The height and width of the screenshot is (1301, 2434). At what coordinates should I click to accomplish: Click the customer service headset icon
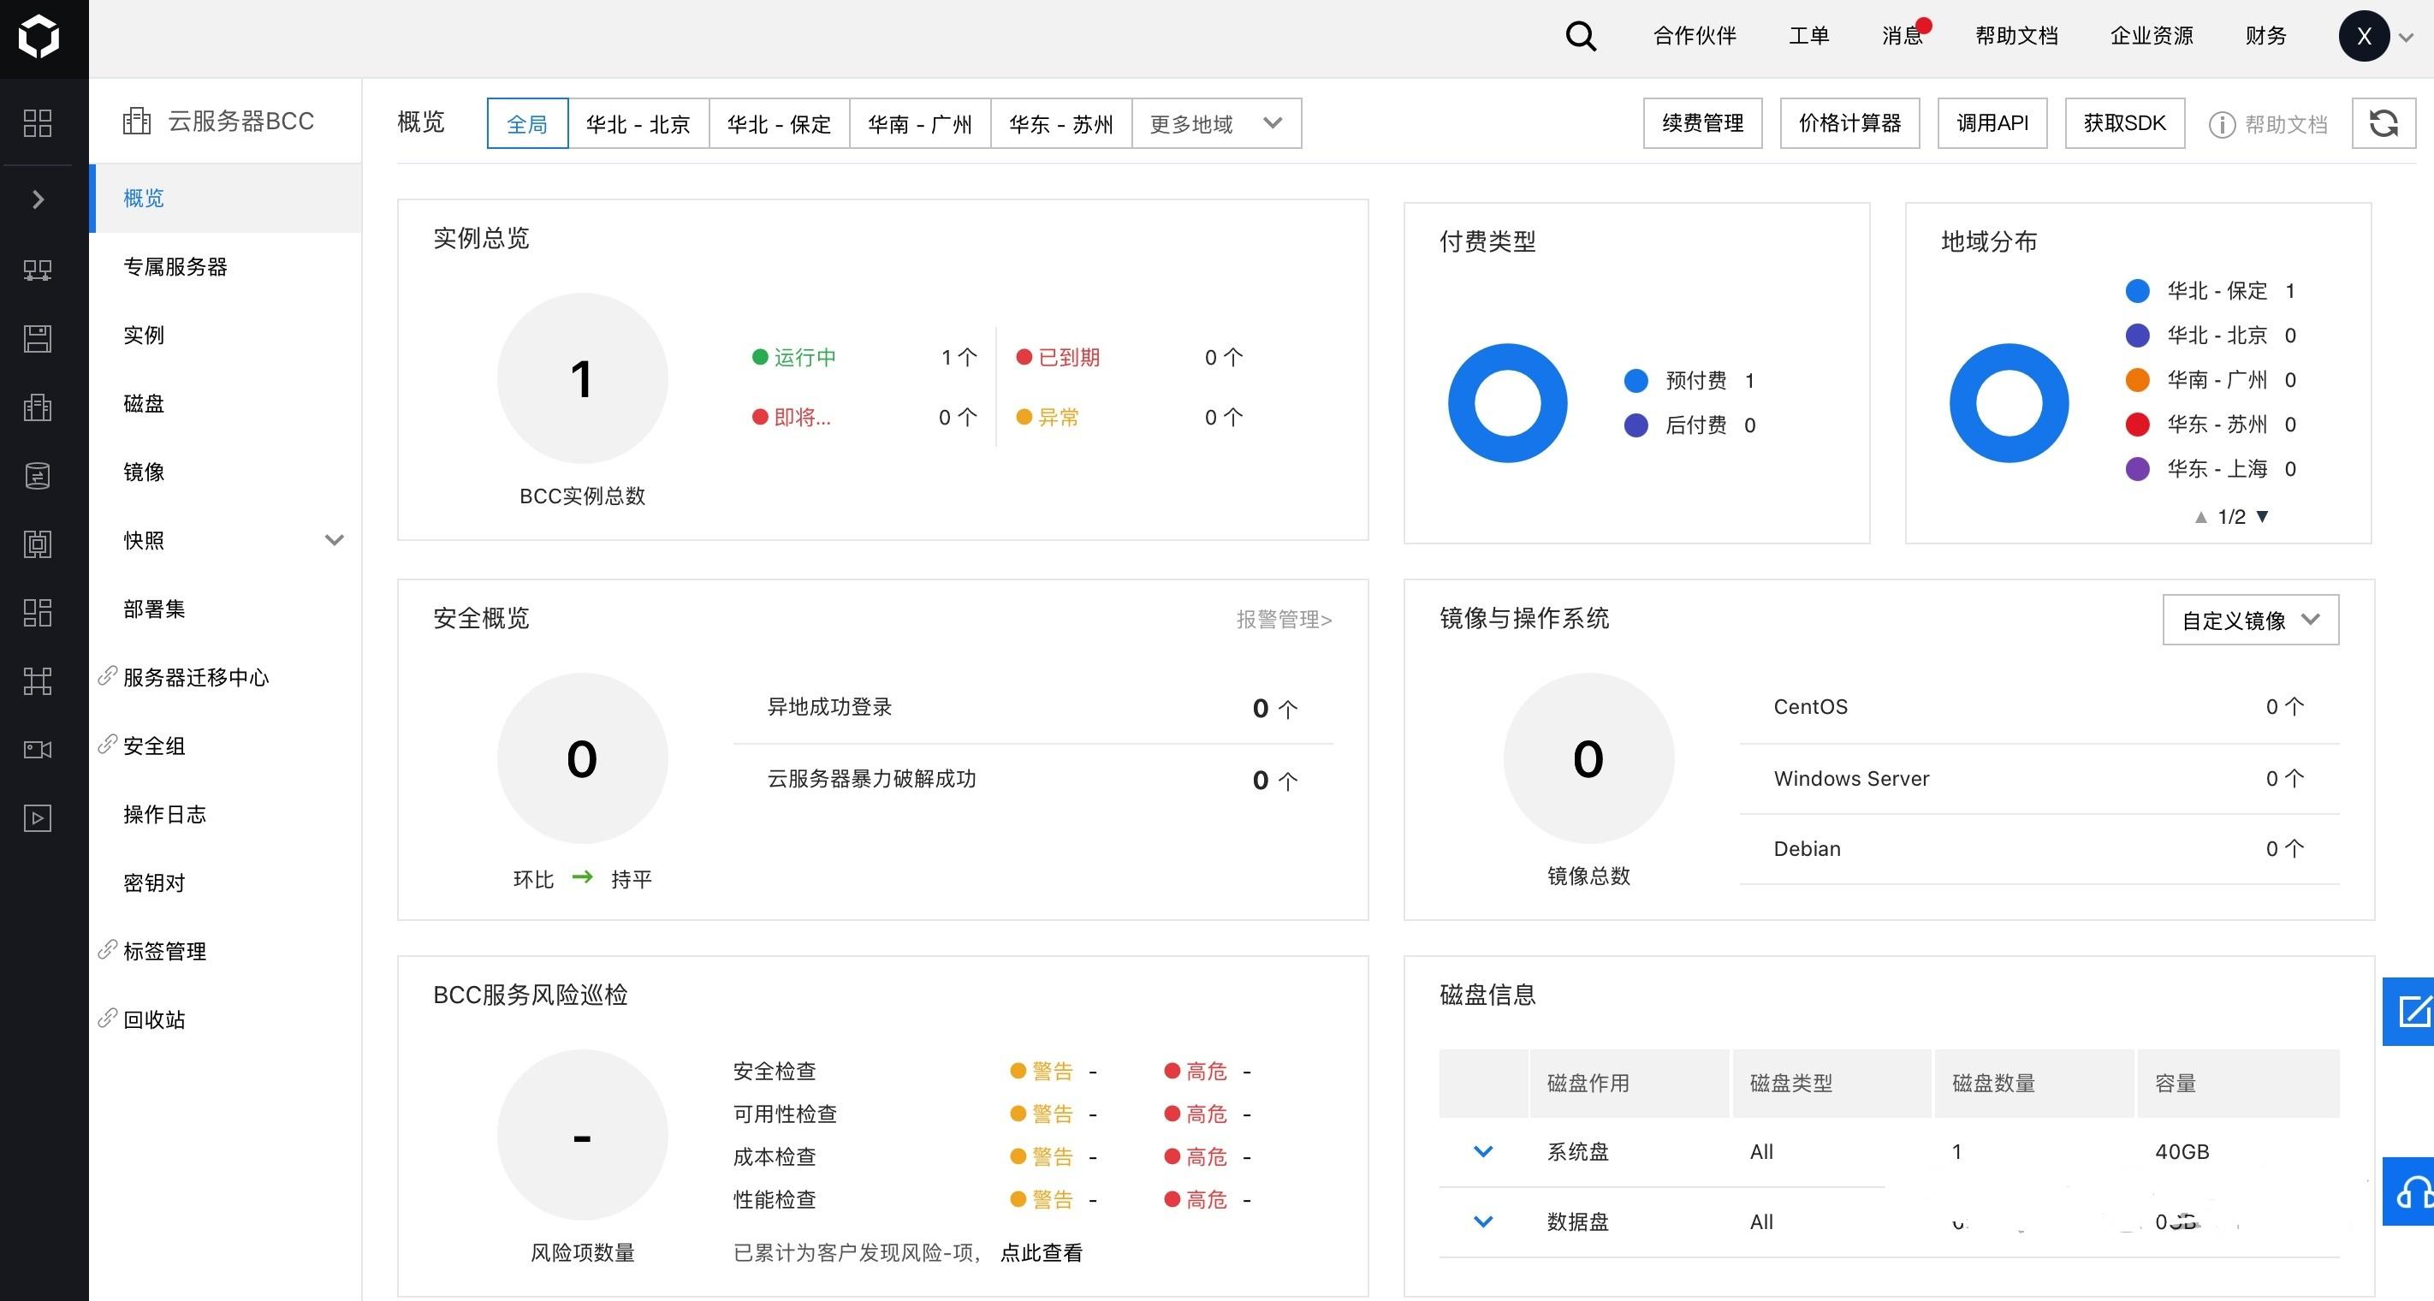[2410, 1191]
